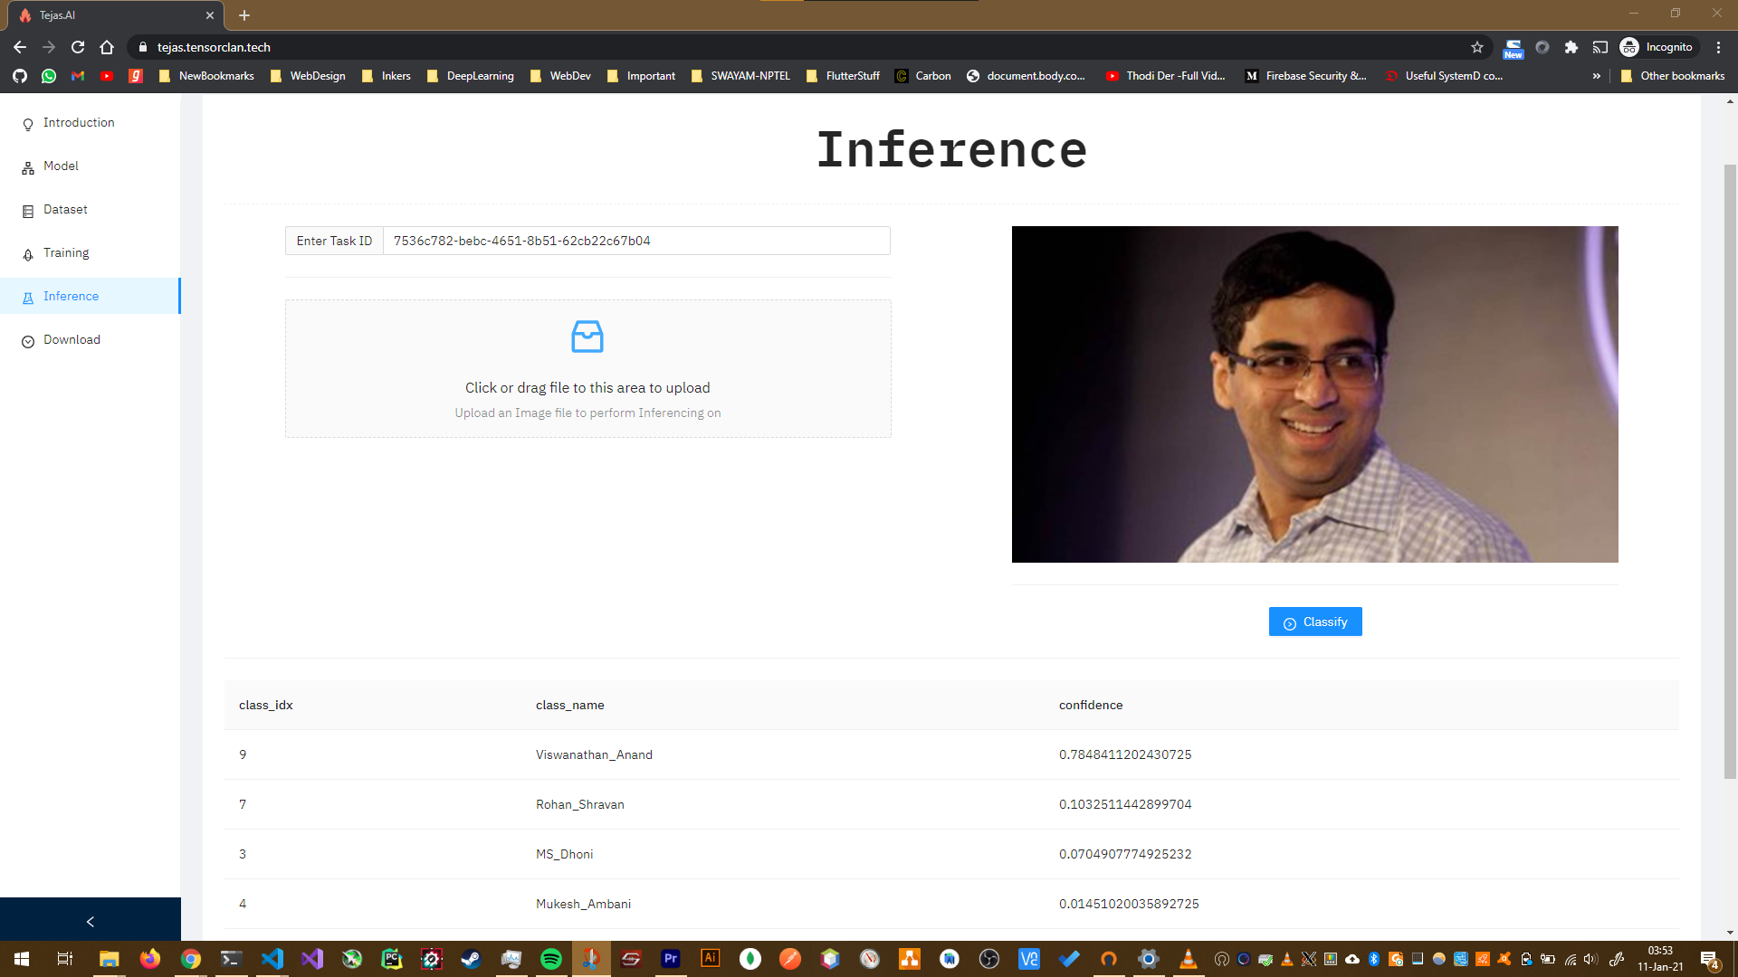1738x977 pixels.
Task: Open the Chrome three-dot menu
Action: click(1718, 47)
